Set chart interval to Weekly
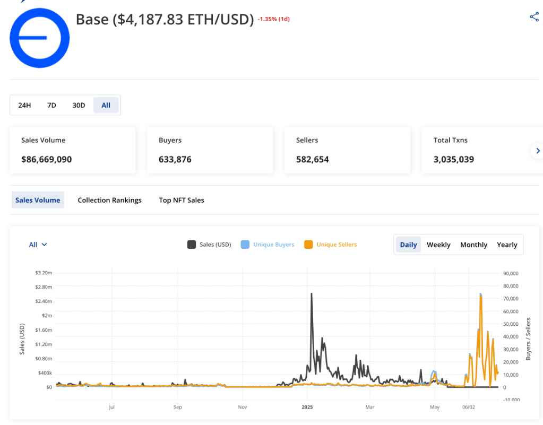 click(x=438, y=245)
